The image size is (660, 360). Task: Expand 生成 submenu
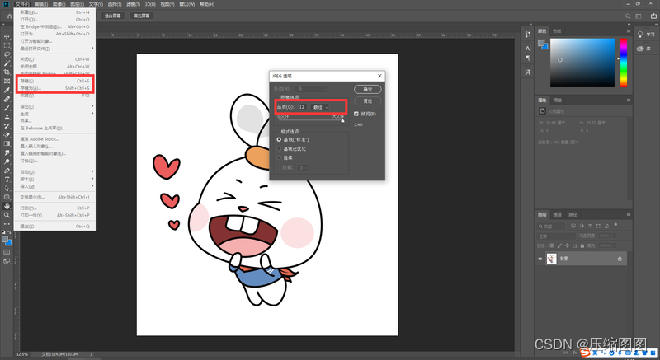point(56,114)
